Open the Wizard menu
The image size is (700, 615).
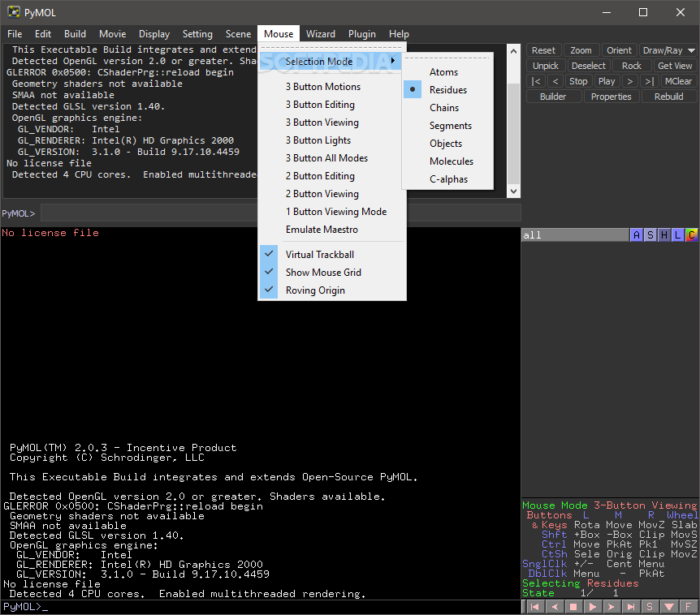(321, 34)
